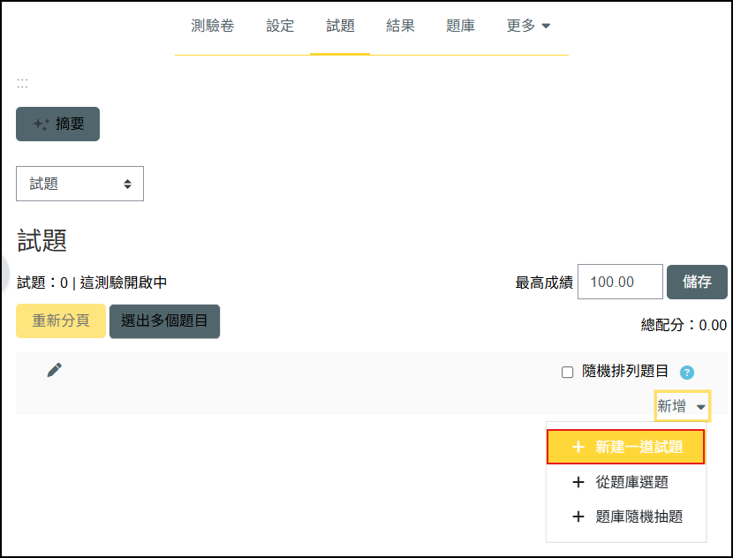The image size is (733, 558).
Task: Select the 試題 tab
Action: click(340, 26)
